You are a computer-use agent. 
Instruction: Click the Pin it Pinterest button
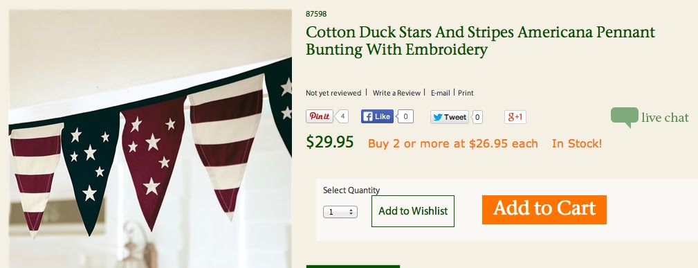[x=319, y=116]
